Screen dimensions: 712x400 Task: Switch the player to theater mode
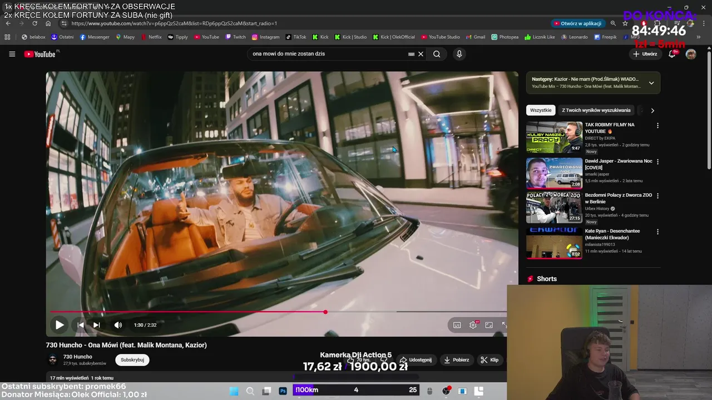(489, 325)
